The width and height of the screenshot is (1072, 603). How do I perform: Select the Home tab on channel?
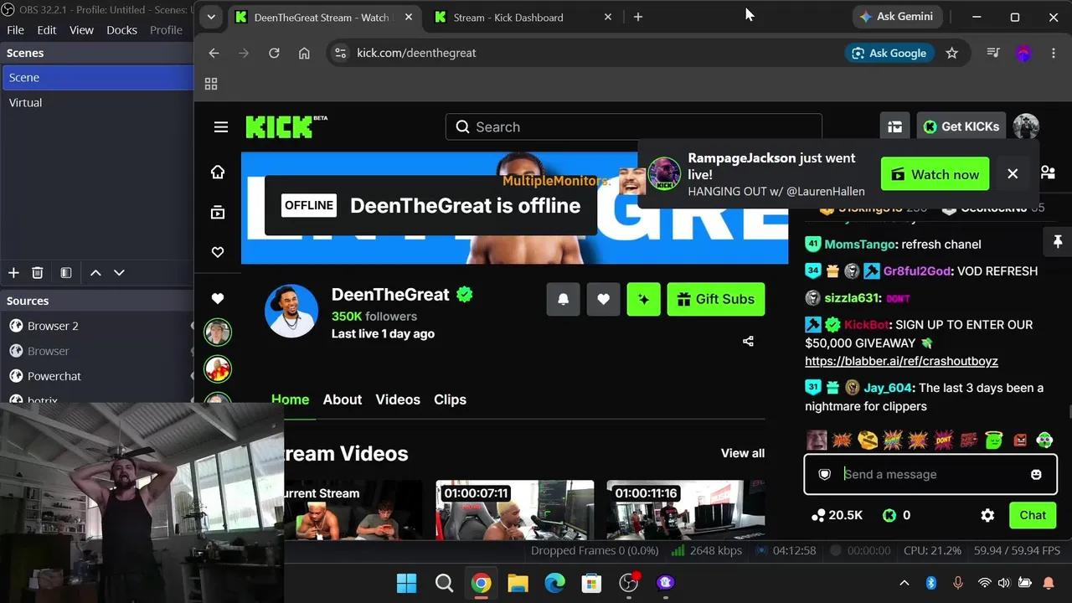tap(291, 399)
